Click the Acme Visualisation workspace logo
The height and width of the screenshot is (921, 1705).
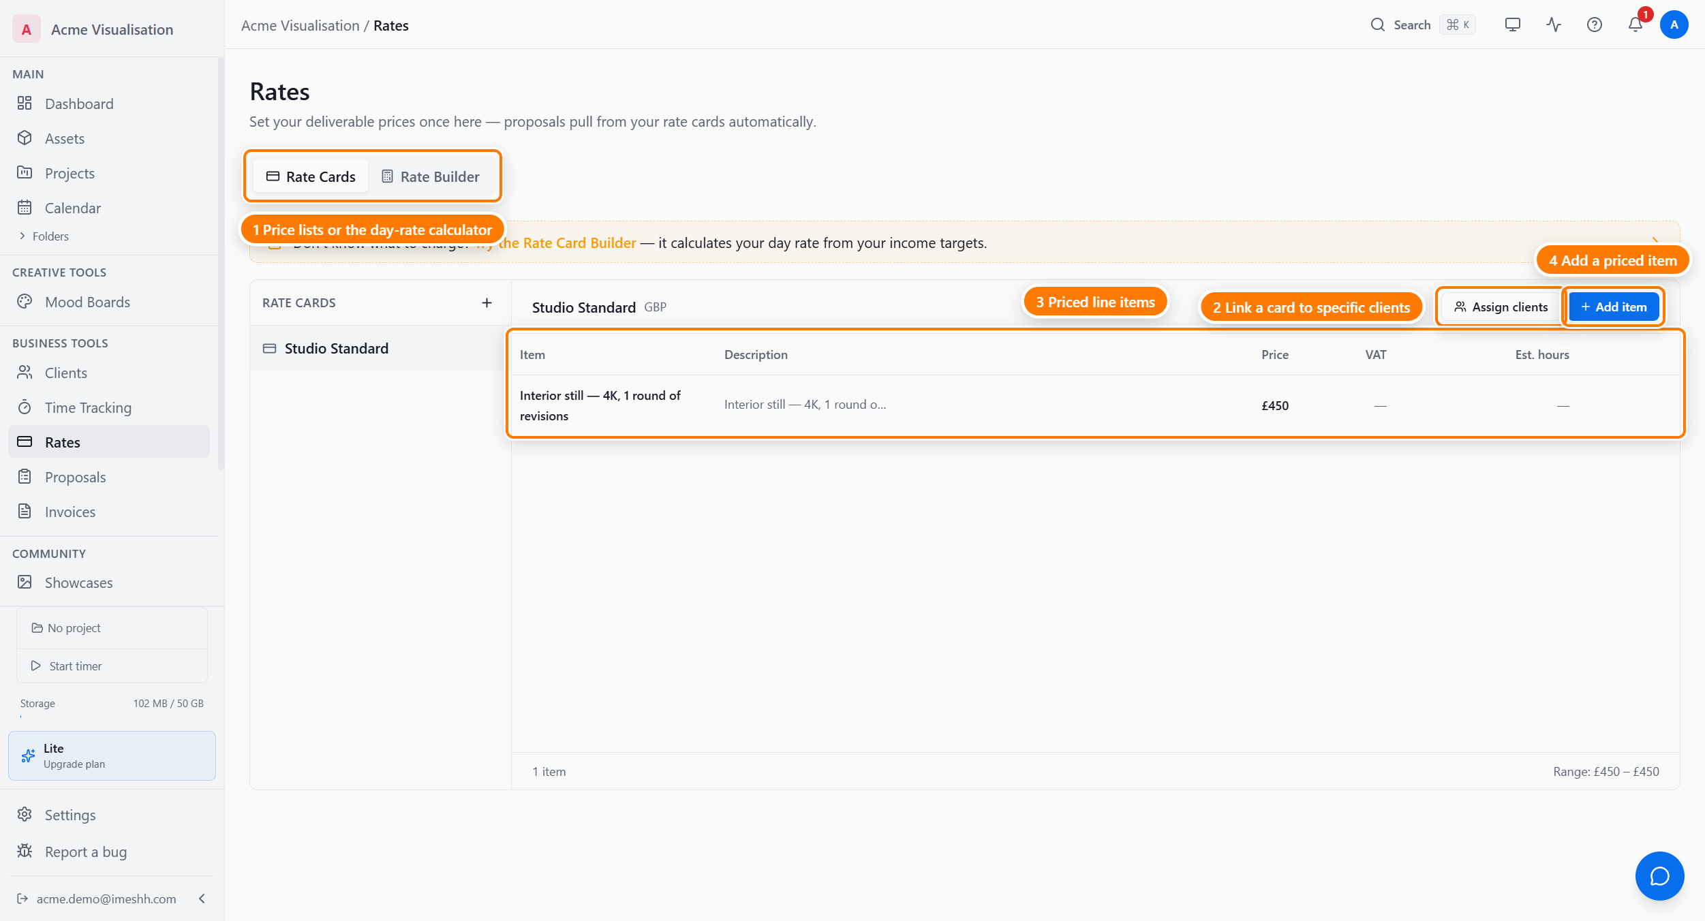tap(27, 29)
